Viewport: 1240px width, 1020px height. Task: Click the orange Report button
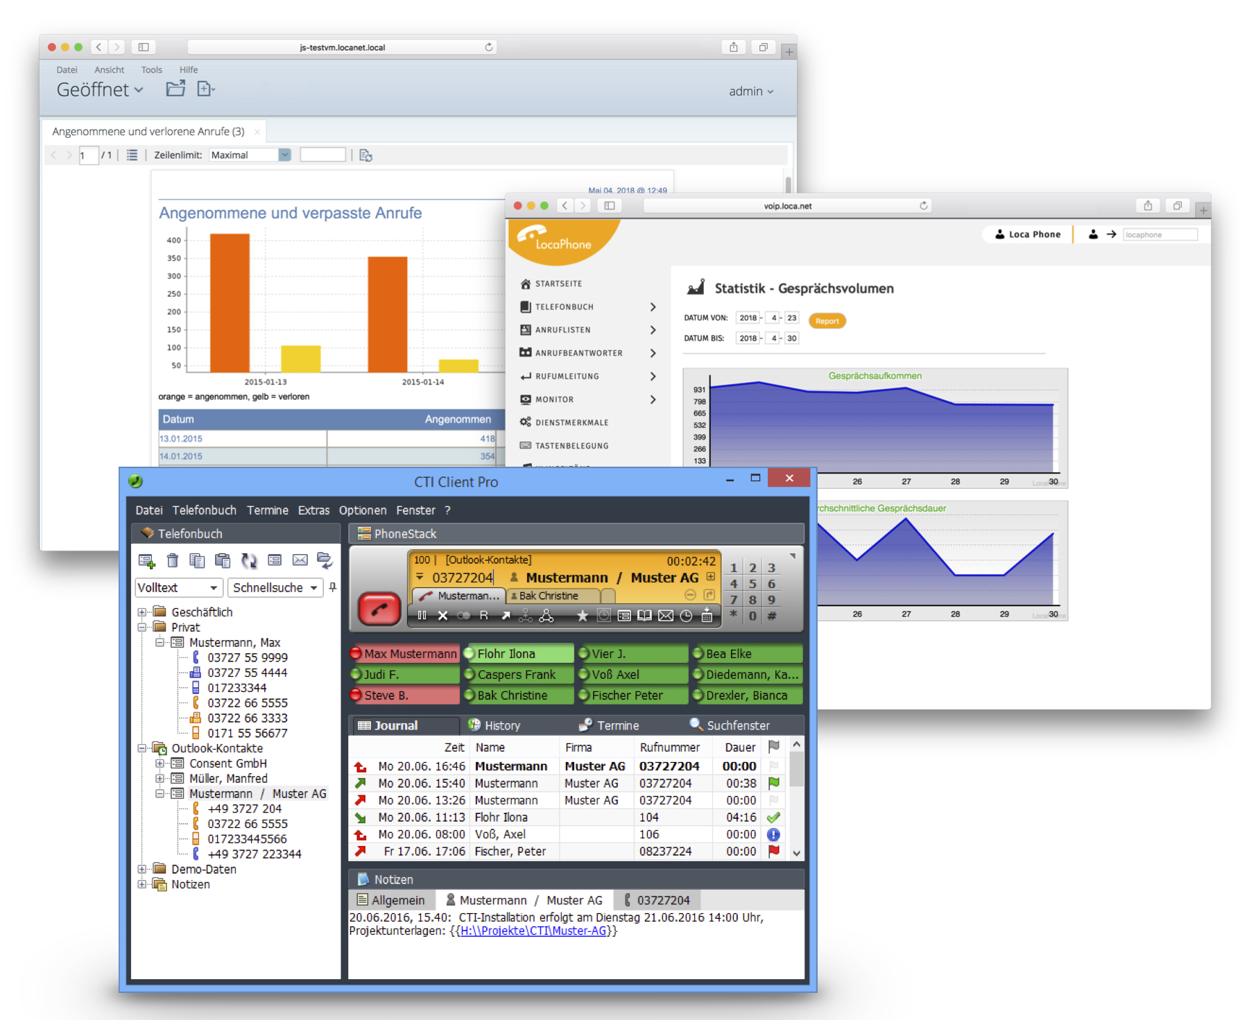click(x=827, y=321)
